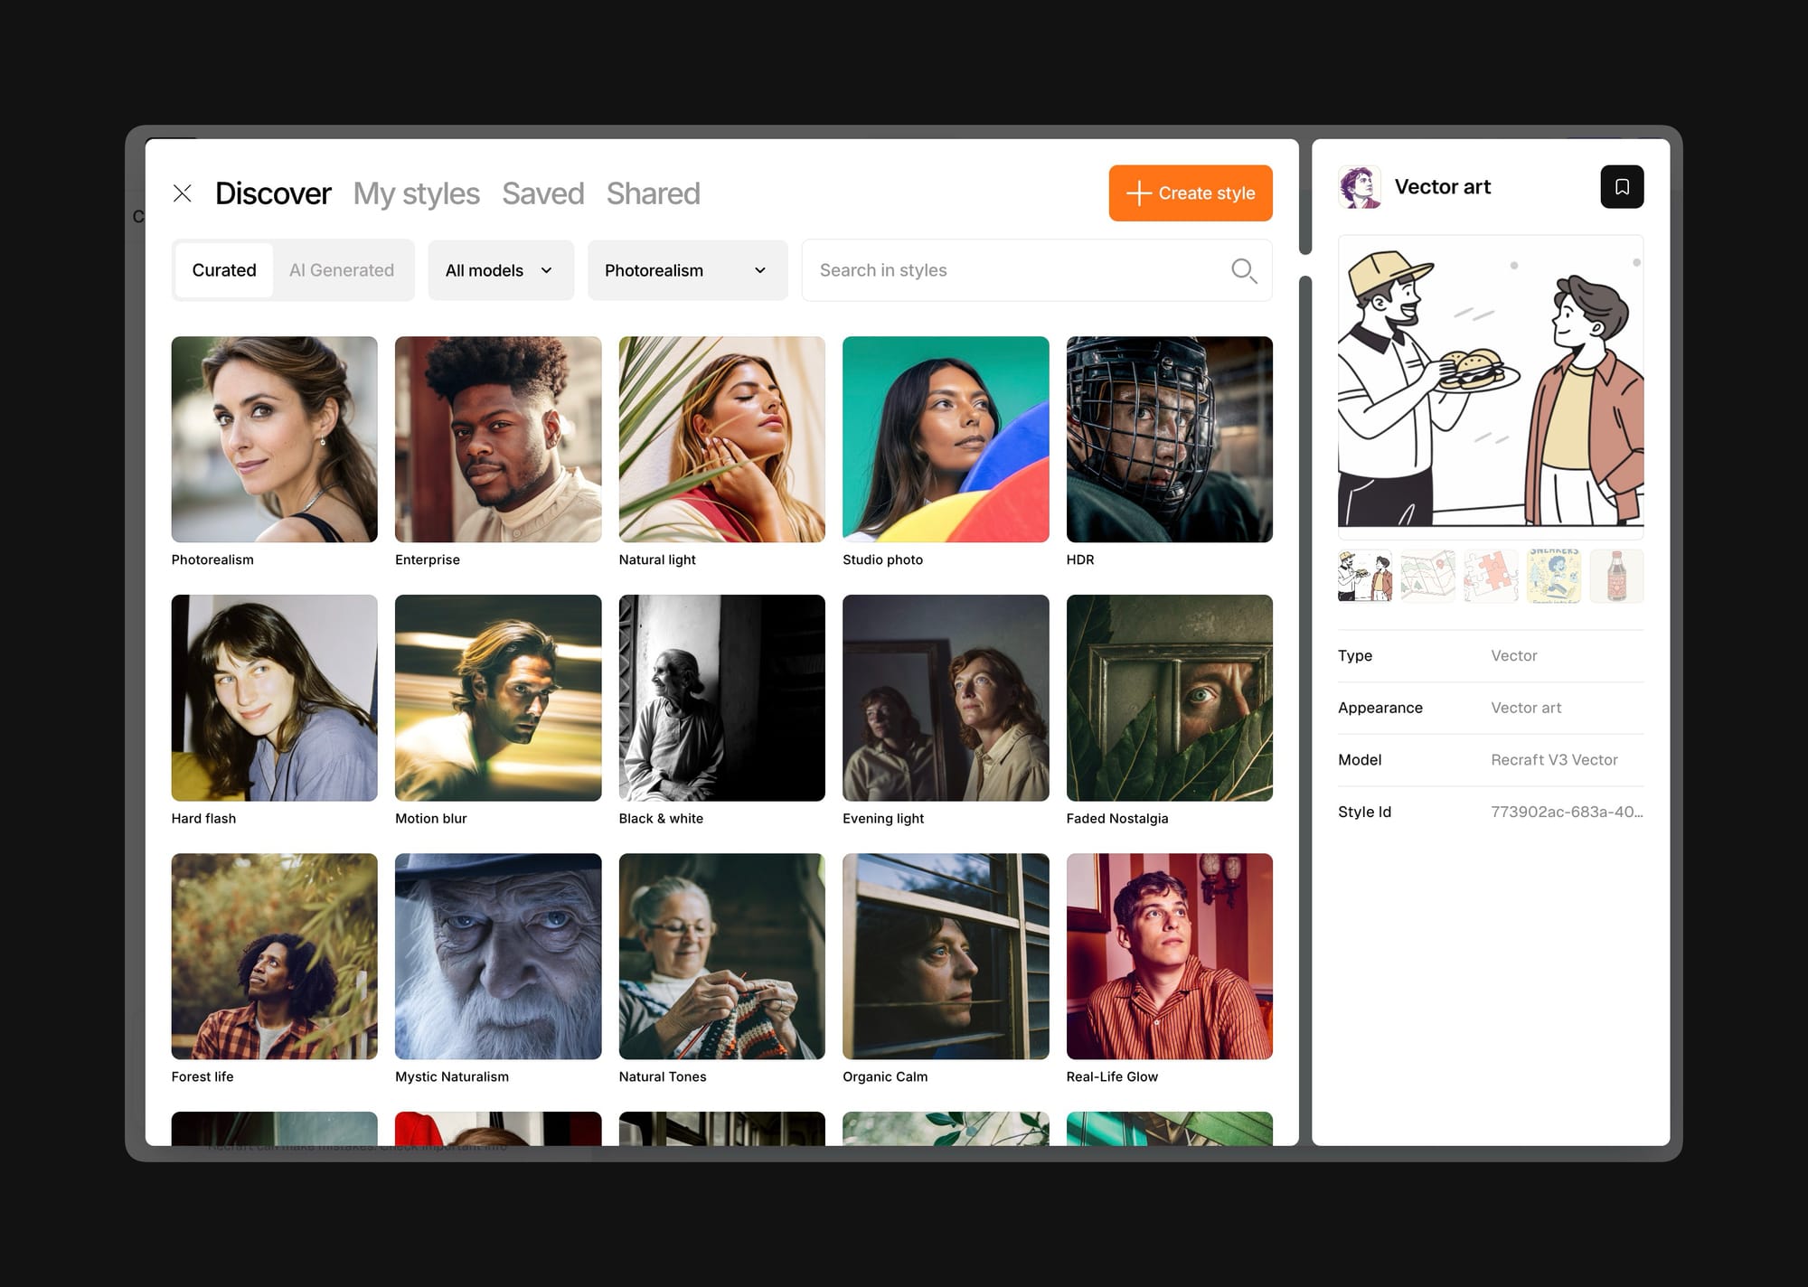This screenshot has width=1808, height=1287.
Task: Select the sneakers poster preview thumbnail
Action: pos(1553,576)
